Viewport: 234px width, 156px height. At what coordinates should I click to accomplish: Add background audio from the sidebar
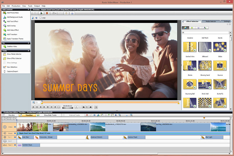point(15,17)
